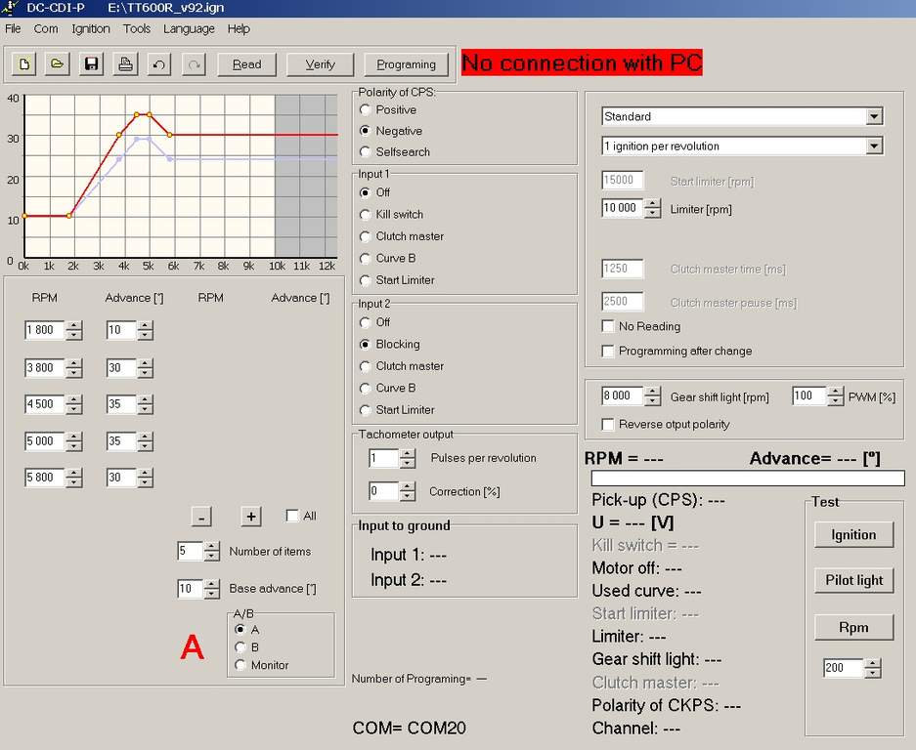Click the Base advance stepper
This screenshot has width=916, height=750.
coord(211,589)
